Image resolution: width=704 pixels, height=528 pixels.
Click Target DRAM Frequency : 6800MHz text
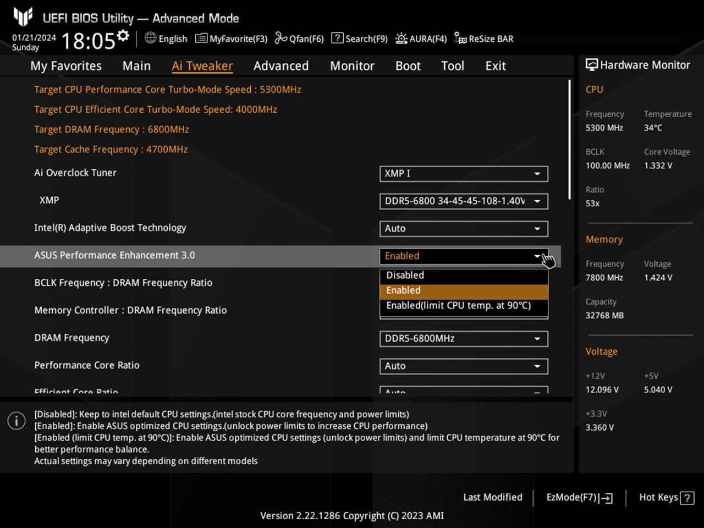coord(112,129)
